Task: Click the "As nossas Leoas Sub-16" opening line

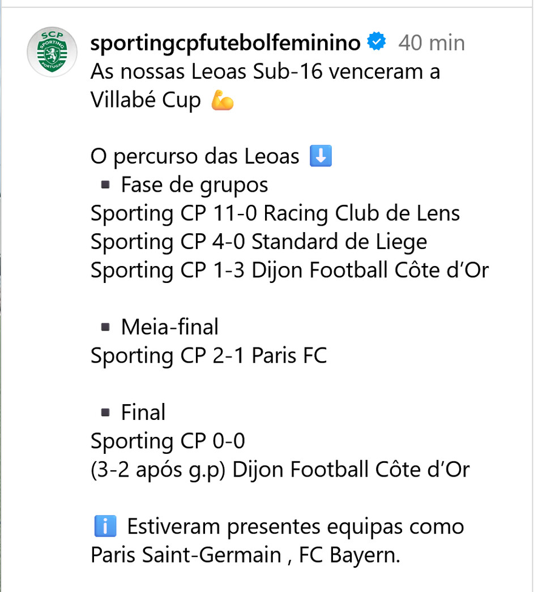Action: [265, 72]
